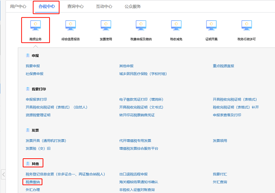
Task: Open the 税费申报及缴纳 monitor icon
Action: [141, 25]
